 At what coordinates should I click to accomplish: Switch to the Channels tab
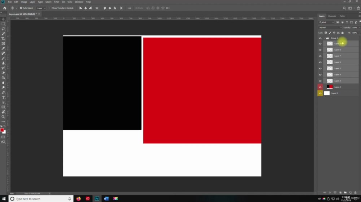point(332,16)
